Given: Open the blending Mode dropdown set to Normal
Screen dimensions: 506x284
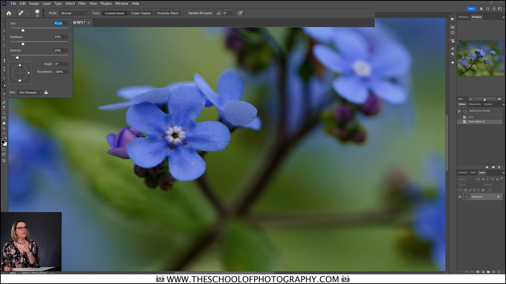Looking at the screenshot, I should pos(74,13).
